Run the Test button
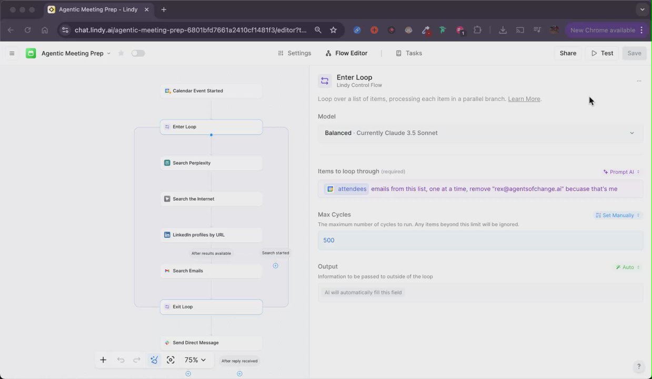Viewport: 652px width, 379px height. [x=602, y=53]
